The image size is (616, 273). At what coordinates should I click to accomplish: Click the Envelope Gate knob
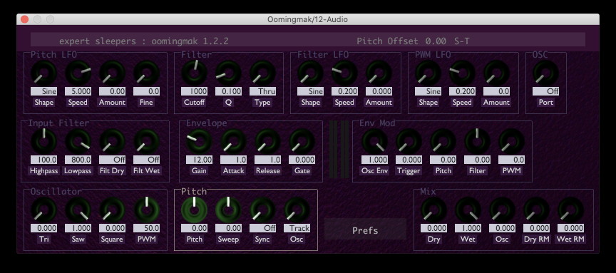(x=302, y=141)
